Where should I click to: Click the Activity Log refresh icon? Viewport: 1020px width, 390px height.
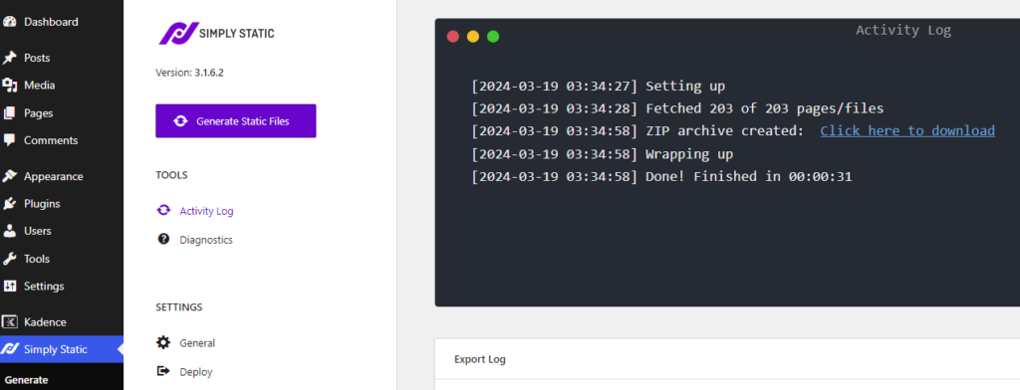tap(164, 211)
